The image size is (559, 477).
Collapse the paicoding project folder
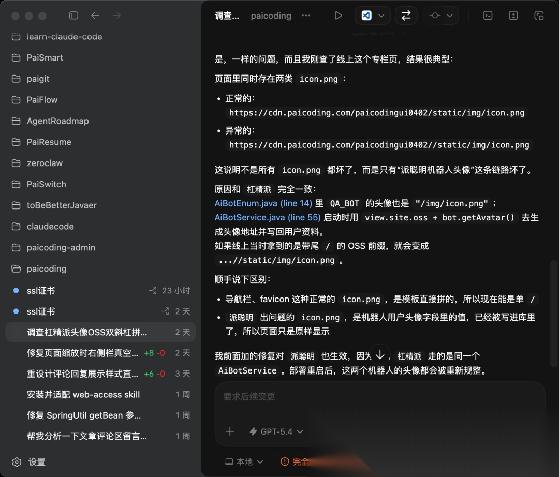pos(100,269)
